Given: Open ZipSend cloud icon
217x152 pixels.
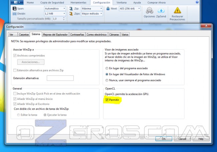Looking at the screenshot, I should tap(161, 10).
